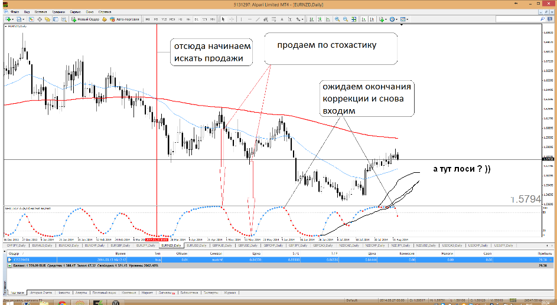This screenshot has height=305, width=557.
Task: Open the Profiles toolbar icon
Action: (19, 19)
